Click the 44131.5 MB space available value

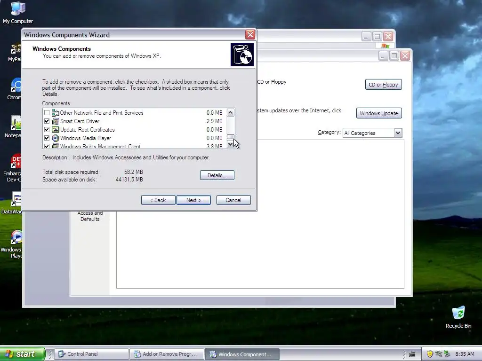(129, 180)
